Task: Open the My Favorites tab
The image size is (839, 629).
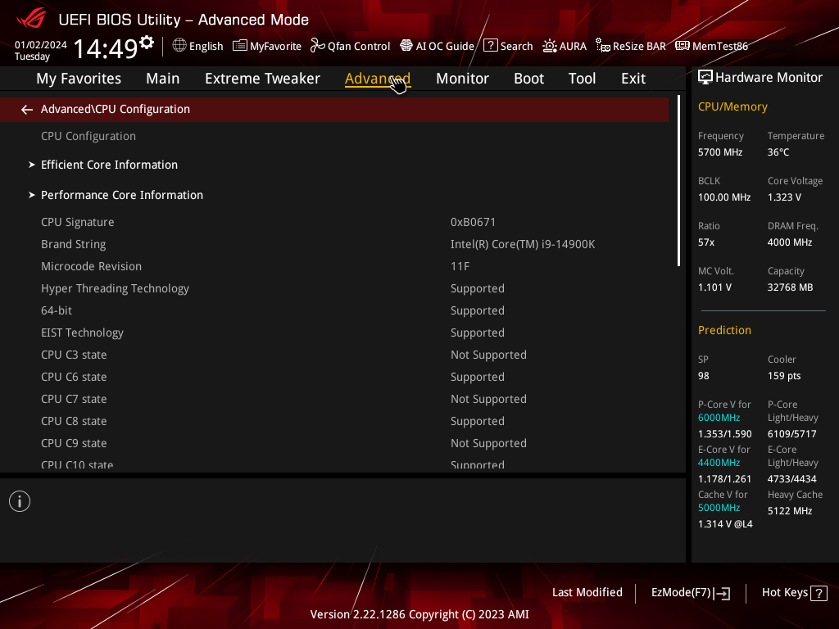Action: [79, 79]
